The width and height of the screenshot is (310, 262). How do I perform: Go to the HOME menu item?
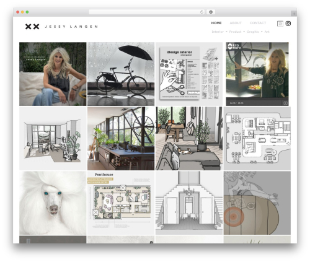coord(216,23)
